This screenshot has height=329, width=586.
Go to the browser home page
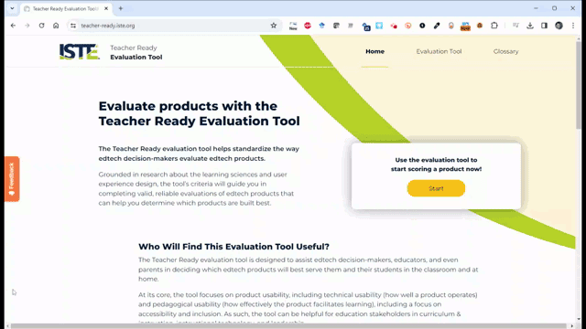coord(56,26)
